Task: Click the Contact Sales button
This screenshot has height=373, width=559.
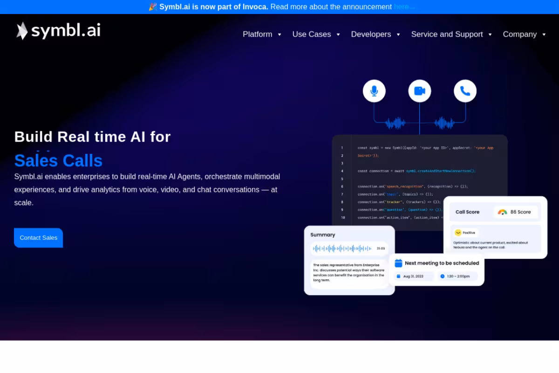Action: pyautogui.click(x=38, y=238)
